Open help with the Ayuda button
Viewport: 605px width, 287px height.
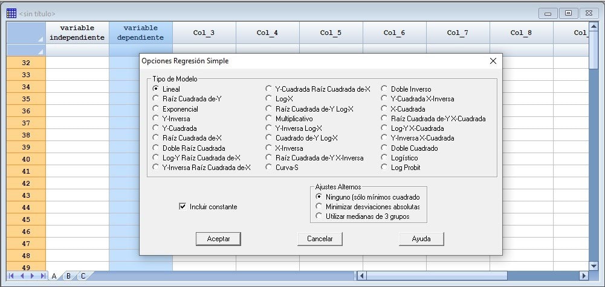421,239
